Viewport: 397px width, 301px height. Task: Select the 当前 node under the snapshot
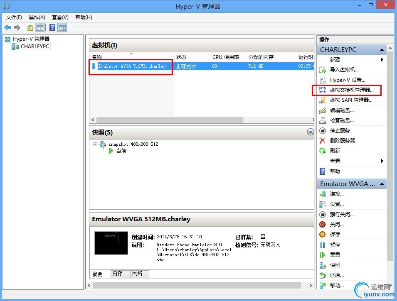point(121,151)
